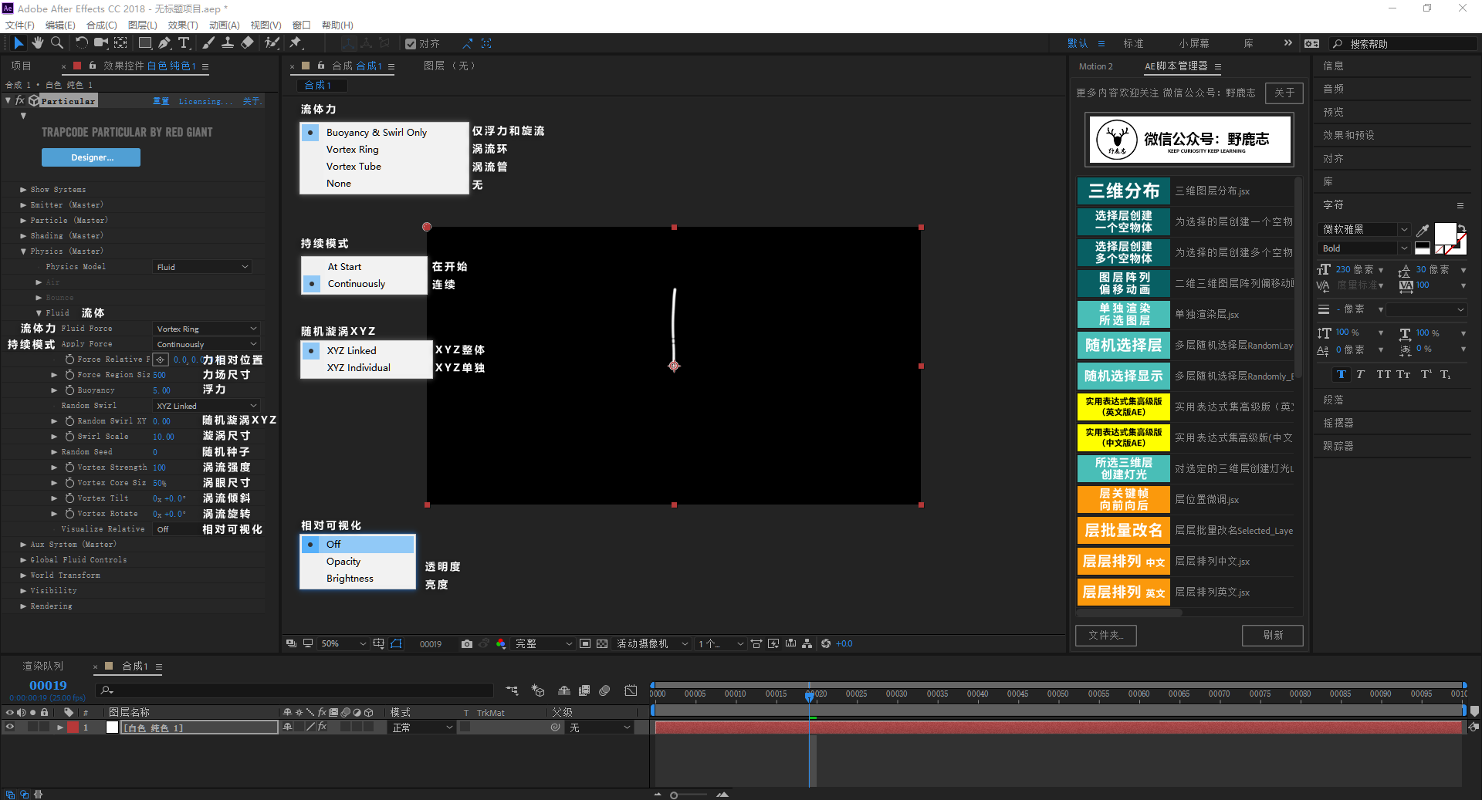Click the white fill color swatch
Screen dimensions: 1482x800
point(1444,233)
